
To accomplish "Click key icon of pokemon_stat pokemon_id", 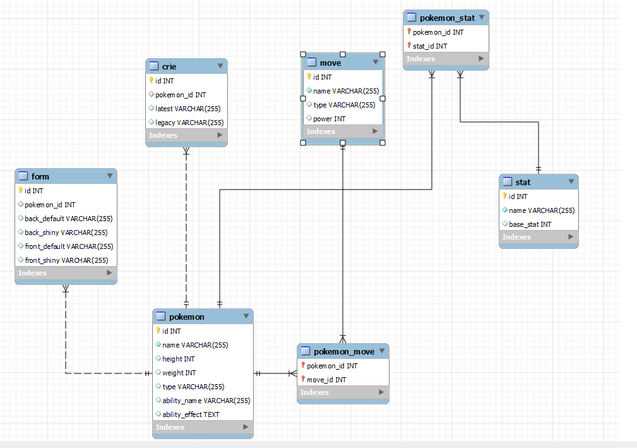I will coord(409,32).
